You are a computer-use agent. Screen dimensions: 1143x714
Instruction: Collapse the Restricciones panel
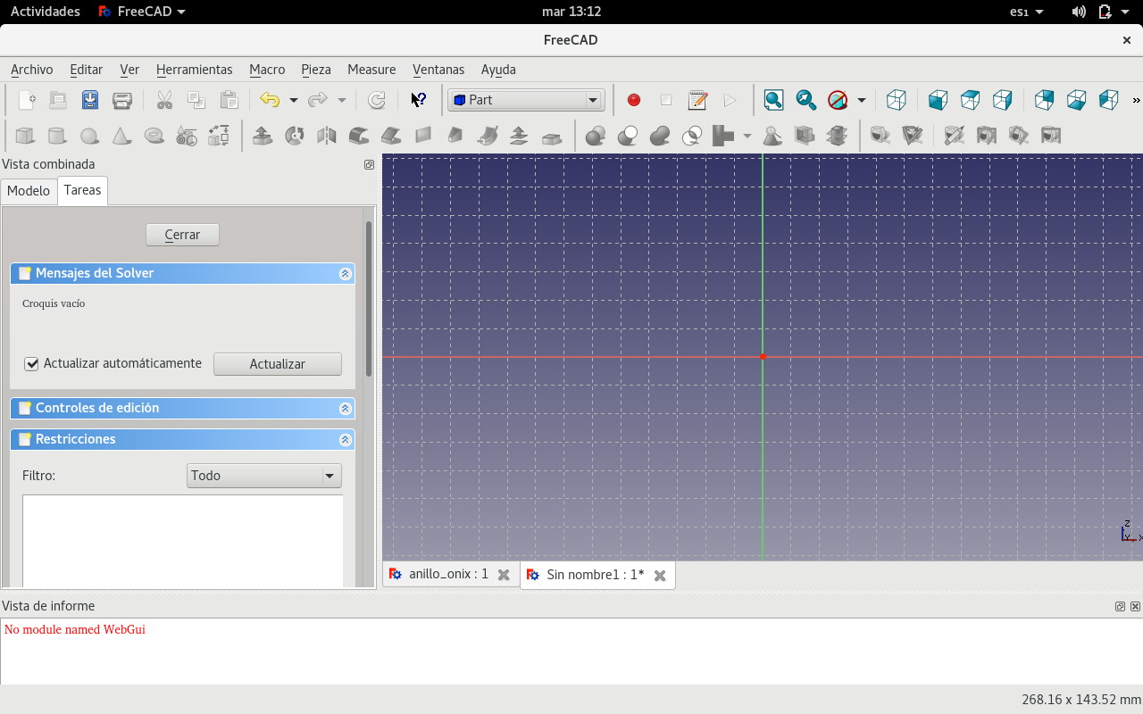(345, 439)
